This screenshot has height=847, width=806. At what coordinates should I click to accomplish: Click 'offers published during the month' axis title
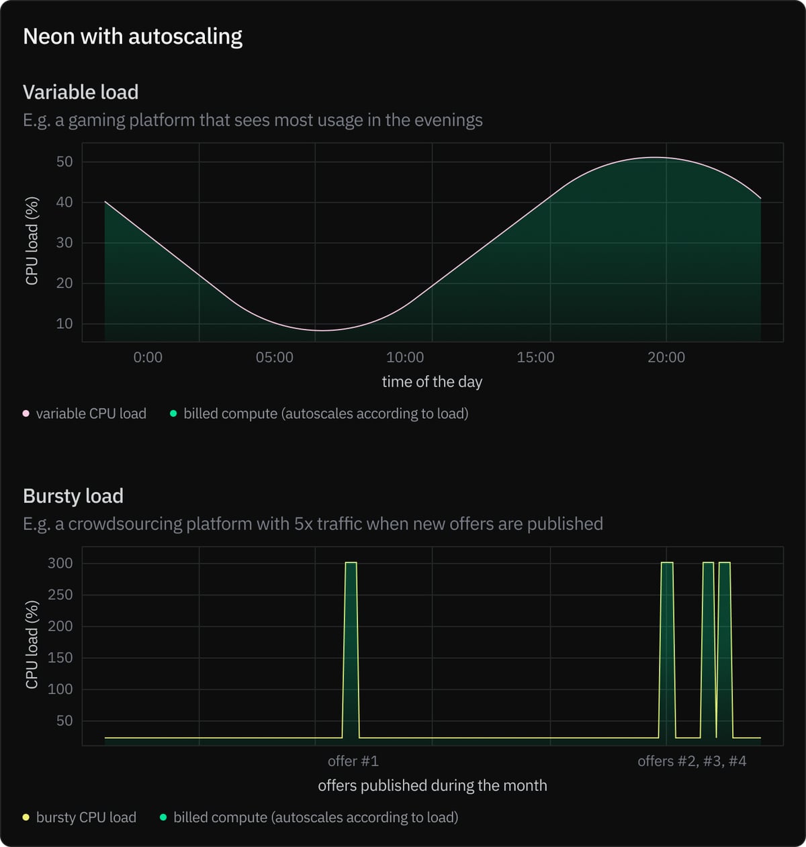[x=432, y=785]
